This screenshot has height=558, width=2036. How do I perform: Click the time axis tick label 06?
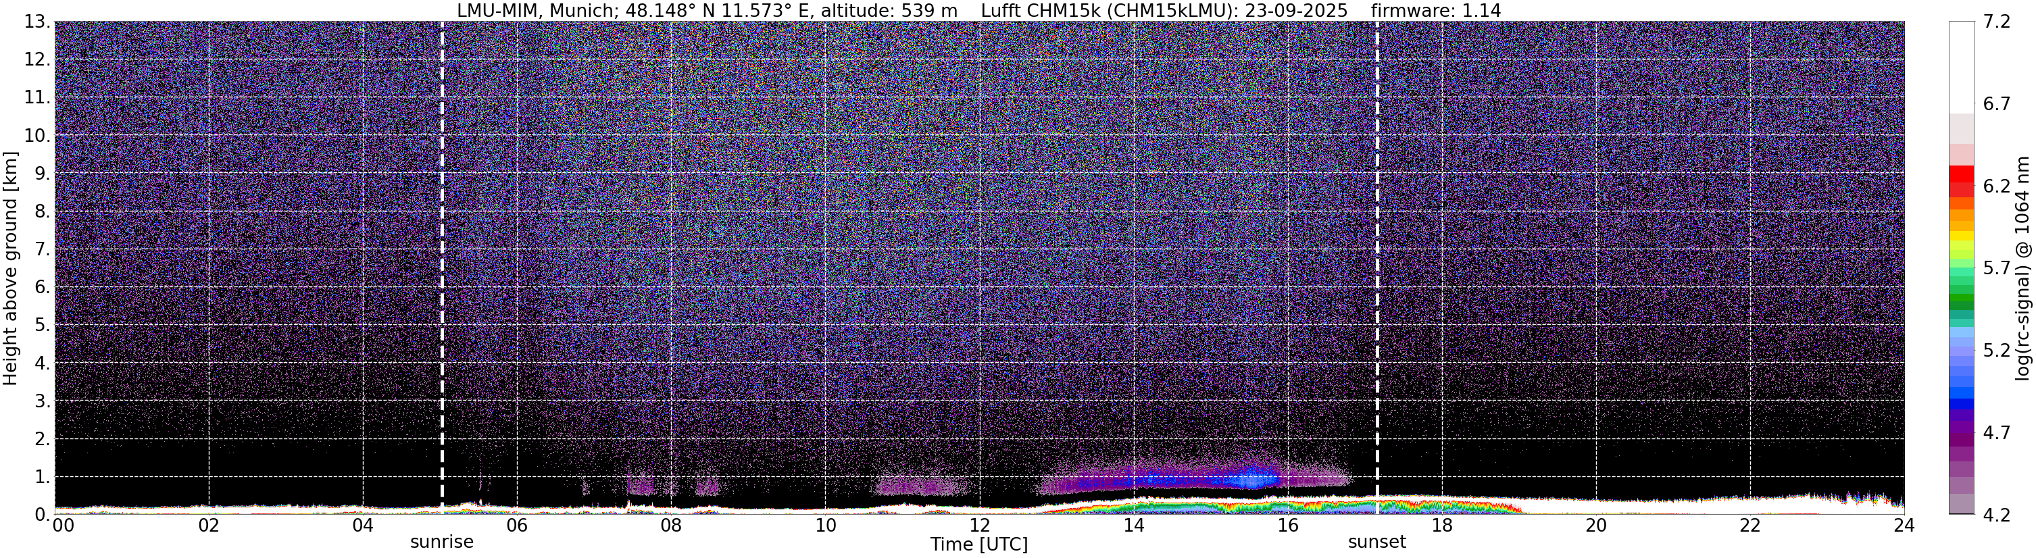point(517,526)
